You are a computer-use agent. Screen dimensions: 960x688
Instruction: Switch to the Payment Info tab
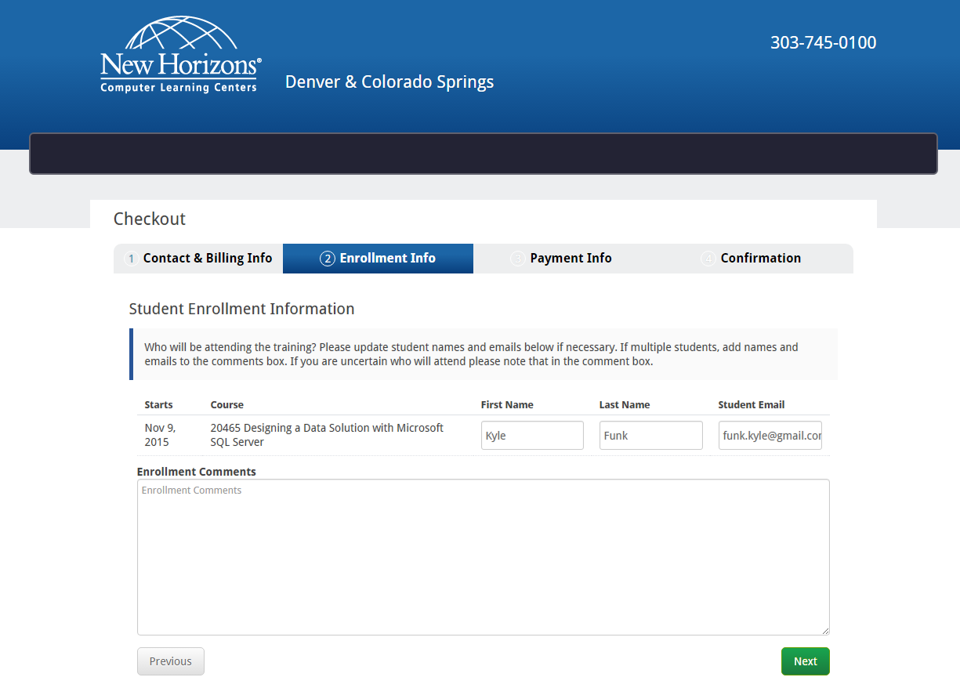571,259
